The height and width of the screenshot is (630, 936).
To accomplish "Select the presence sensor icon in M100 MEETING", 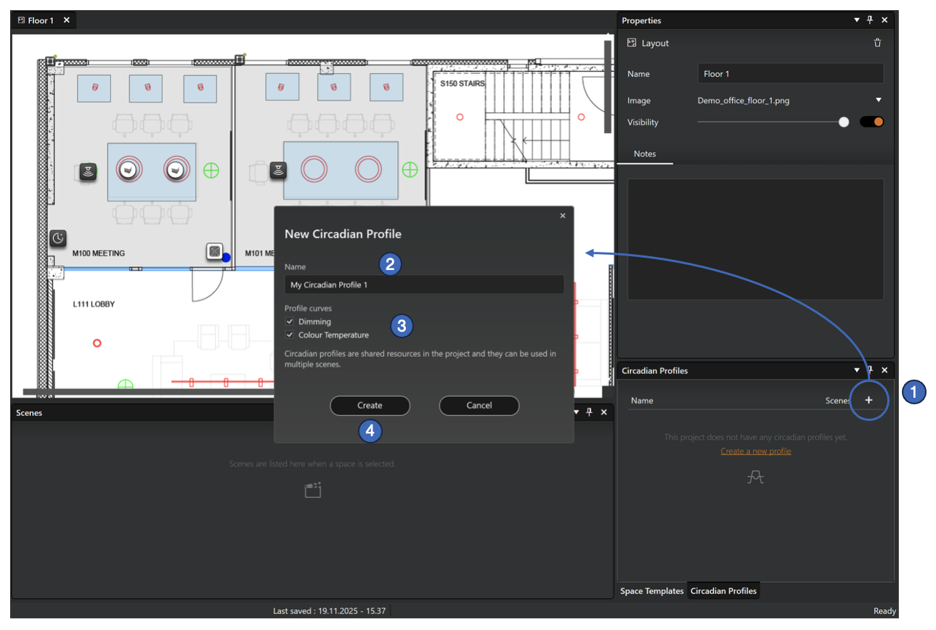I will (87, 171).
